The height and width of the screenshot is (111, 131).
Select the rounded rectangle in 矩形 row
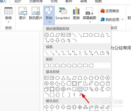click(52, 65)
